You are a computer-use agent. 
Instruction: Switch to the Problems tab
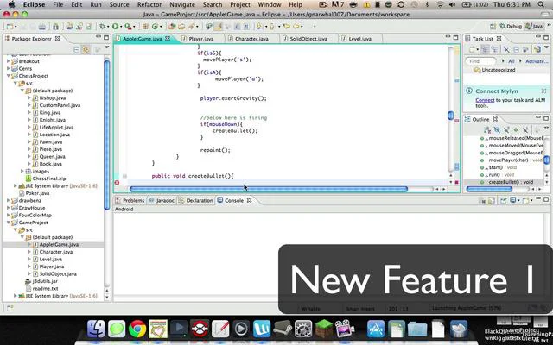[x=130, y=200]
